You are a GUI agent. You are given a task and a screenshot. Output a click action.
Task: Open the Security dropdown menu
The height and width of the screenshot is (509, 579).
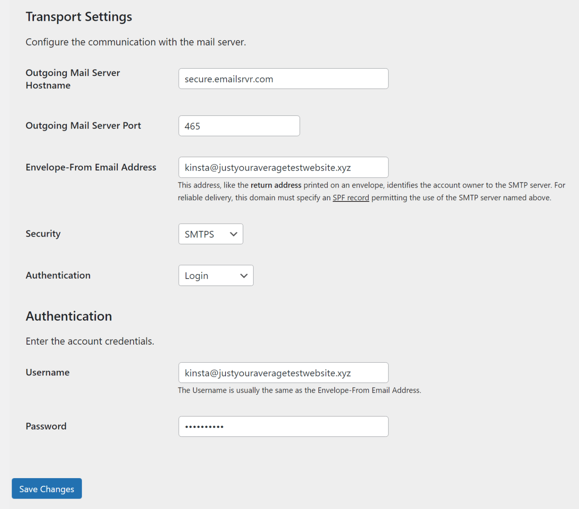click(x=210, y=234)
